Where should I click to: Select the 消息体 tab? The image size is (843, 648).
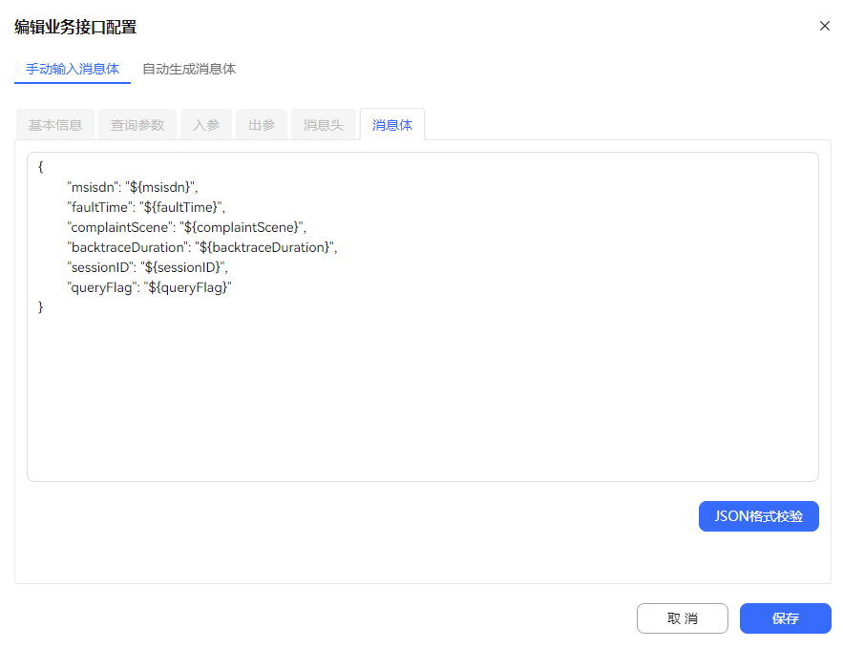click(x=392, y=125)
